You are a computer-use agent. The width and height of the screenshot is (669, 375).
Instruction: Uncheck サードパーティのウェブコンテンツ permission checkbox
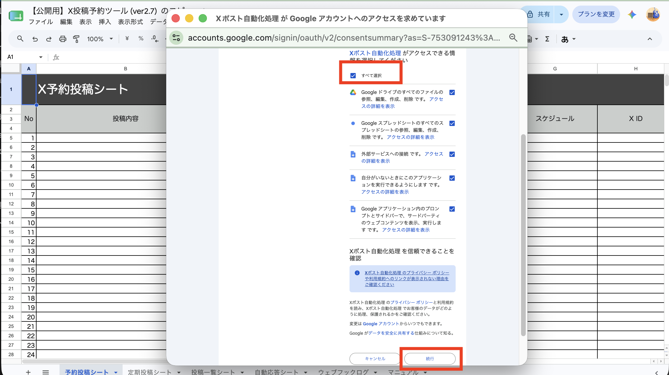452,209
